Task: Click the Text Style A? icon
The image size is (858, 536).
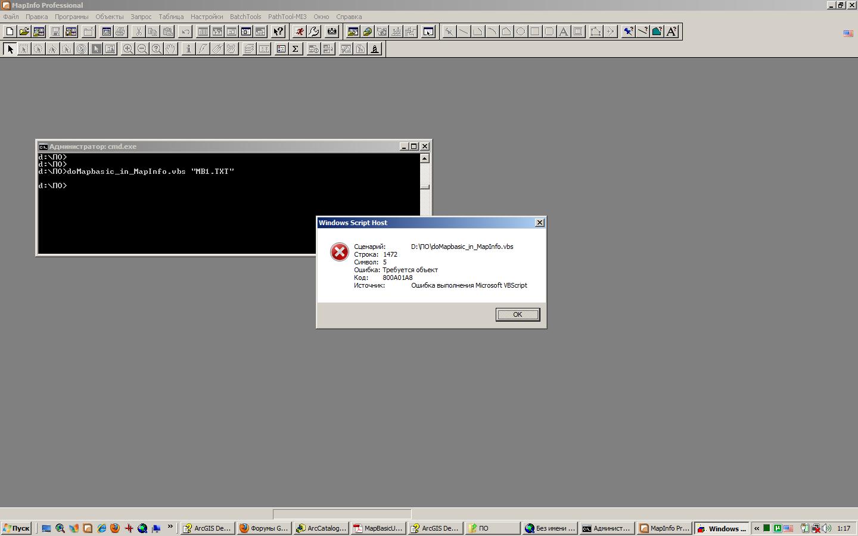Action: [x=672, y=32]
